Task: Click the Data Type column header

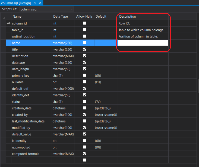Action: pos(60,17)
